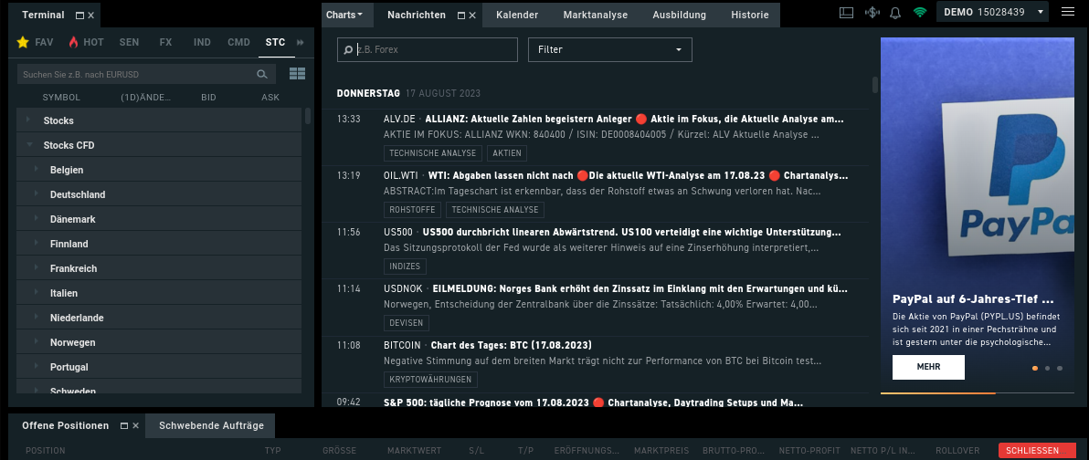Open the Chart des Tages BTC headline
The height and width of the screenshot is (460, 1089).
click(512, 345)
